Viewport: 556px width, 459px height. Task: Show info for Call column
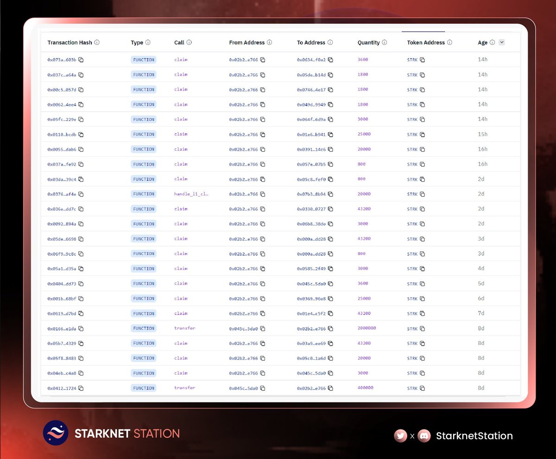click(x=189, y=42)
